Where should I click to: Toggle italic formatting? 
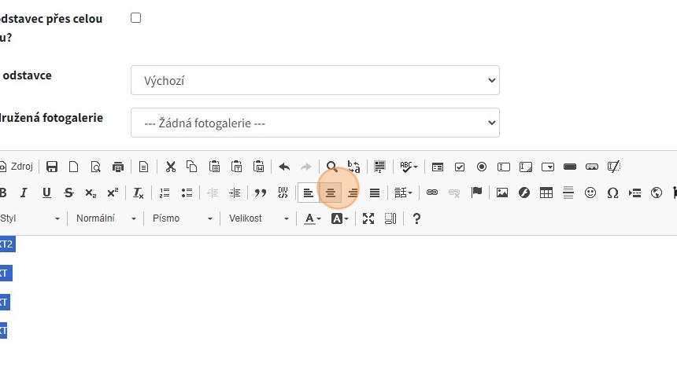pyautogui.click(x=24, y=193)
